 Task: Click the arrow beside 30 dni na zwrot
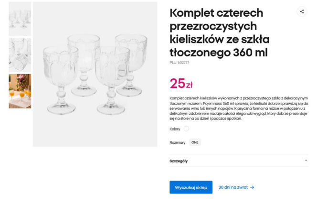252,187
